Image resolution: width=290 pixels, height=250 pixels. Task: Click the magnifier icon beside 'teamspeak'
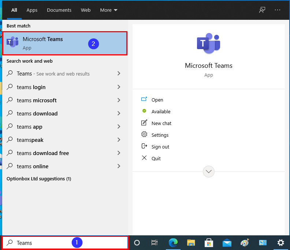tap(10, 139)
